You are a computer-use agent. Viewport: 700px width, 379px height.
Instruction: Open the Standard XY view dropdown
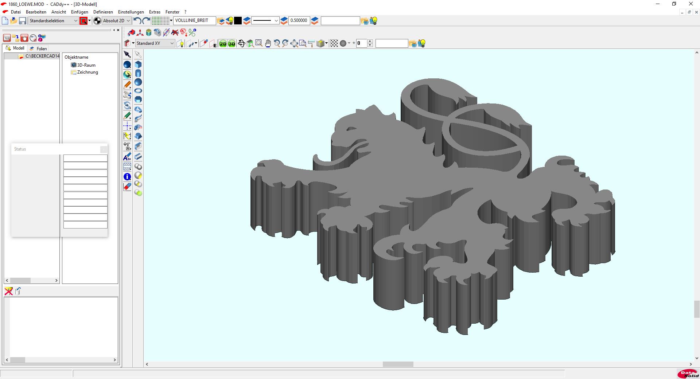click(155, 43)
